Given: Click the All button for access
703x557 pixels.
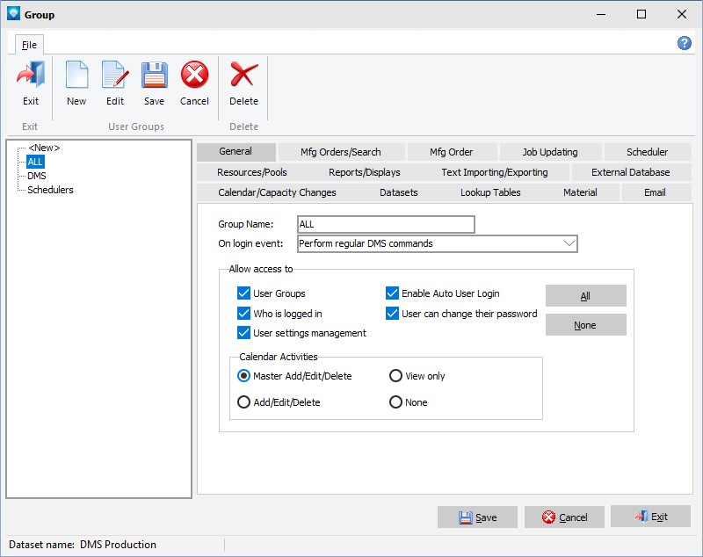Looking at the screenshot, I should click(585, 296).
